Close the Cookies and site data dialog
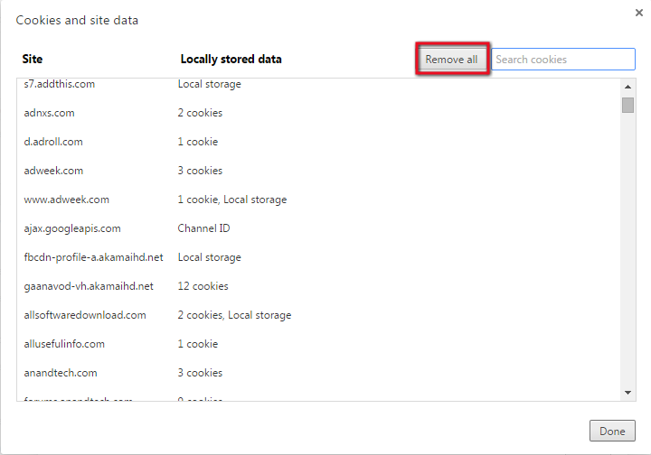 coord(639,13)
